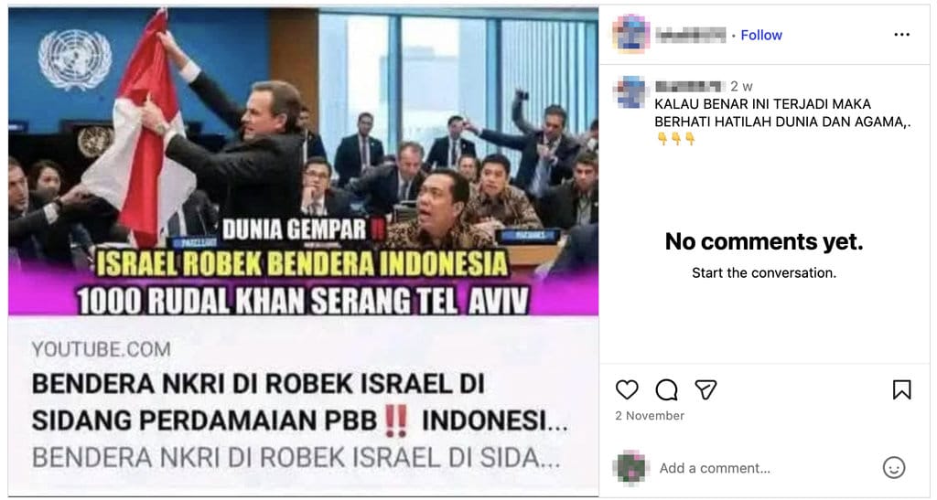Open the caption author's avatar
The image size is (937, 500).
click(x=631, y=92)
